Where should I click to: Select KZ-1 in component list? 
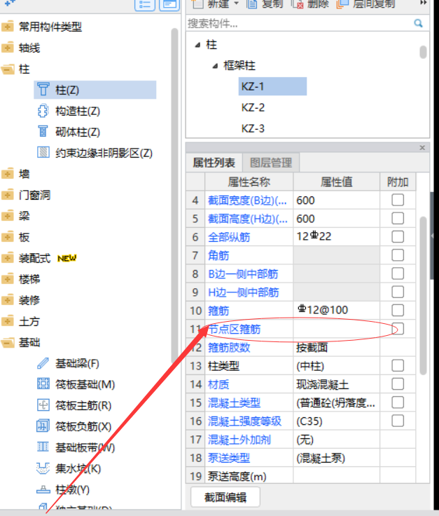[272, 86]
